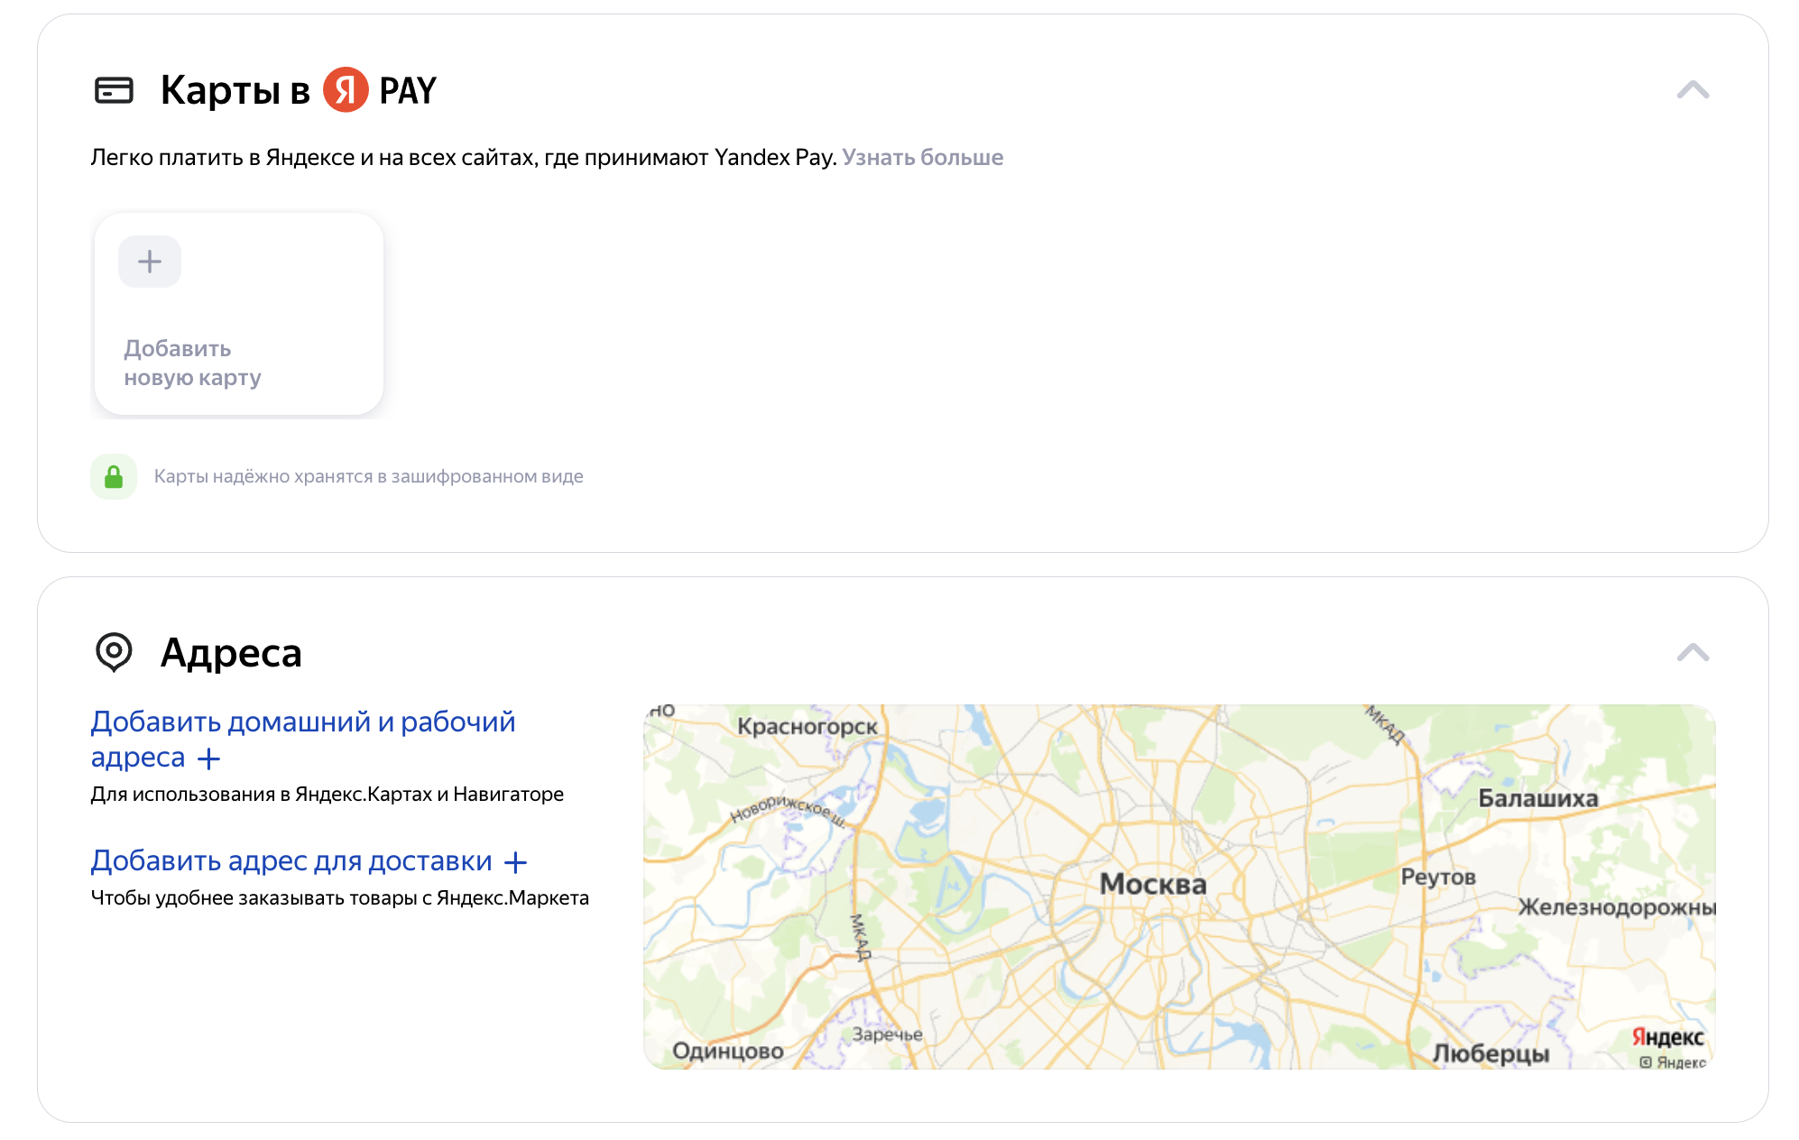This screenshot has height=1140, width=1799.
Task: Click 'Адреса' section heading text
Action: (231, 653)
